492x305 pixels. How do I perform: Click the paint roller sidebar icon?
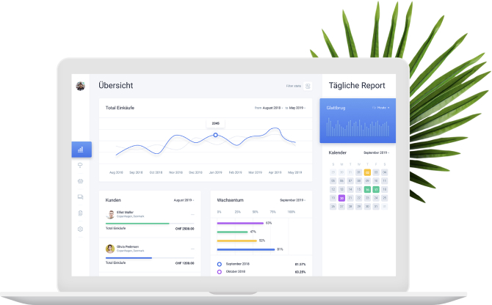pos(81,166)
